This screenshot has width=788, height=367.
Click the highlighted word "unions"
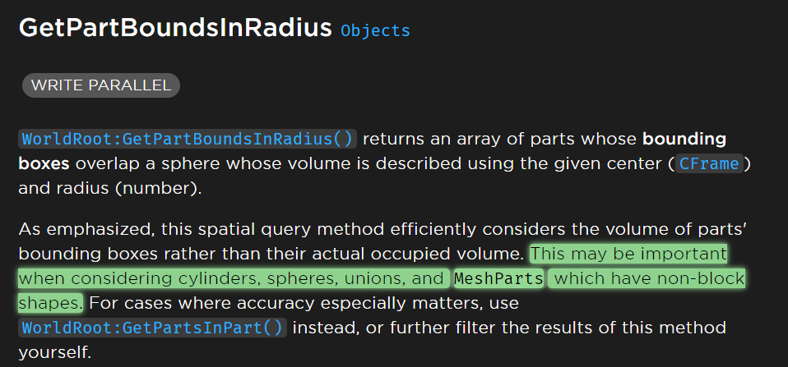pyautogui.click(x=386, y=279)
